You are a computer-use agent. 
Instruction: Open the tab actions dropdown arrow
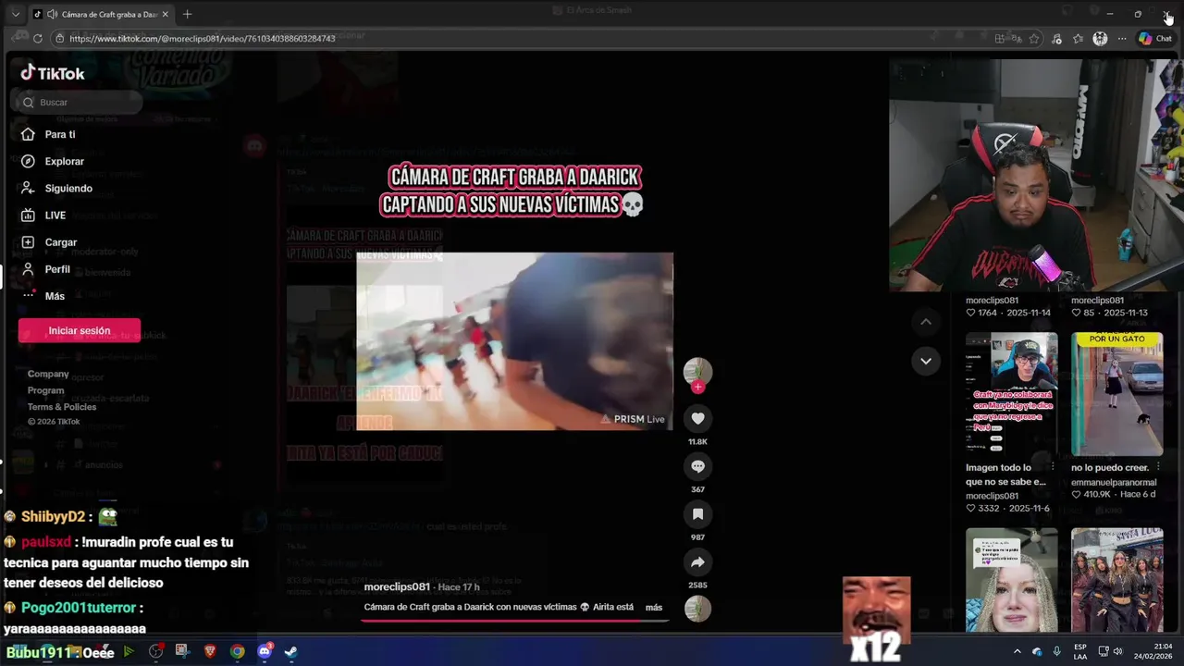click(x=16, y=14)
